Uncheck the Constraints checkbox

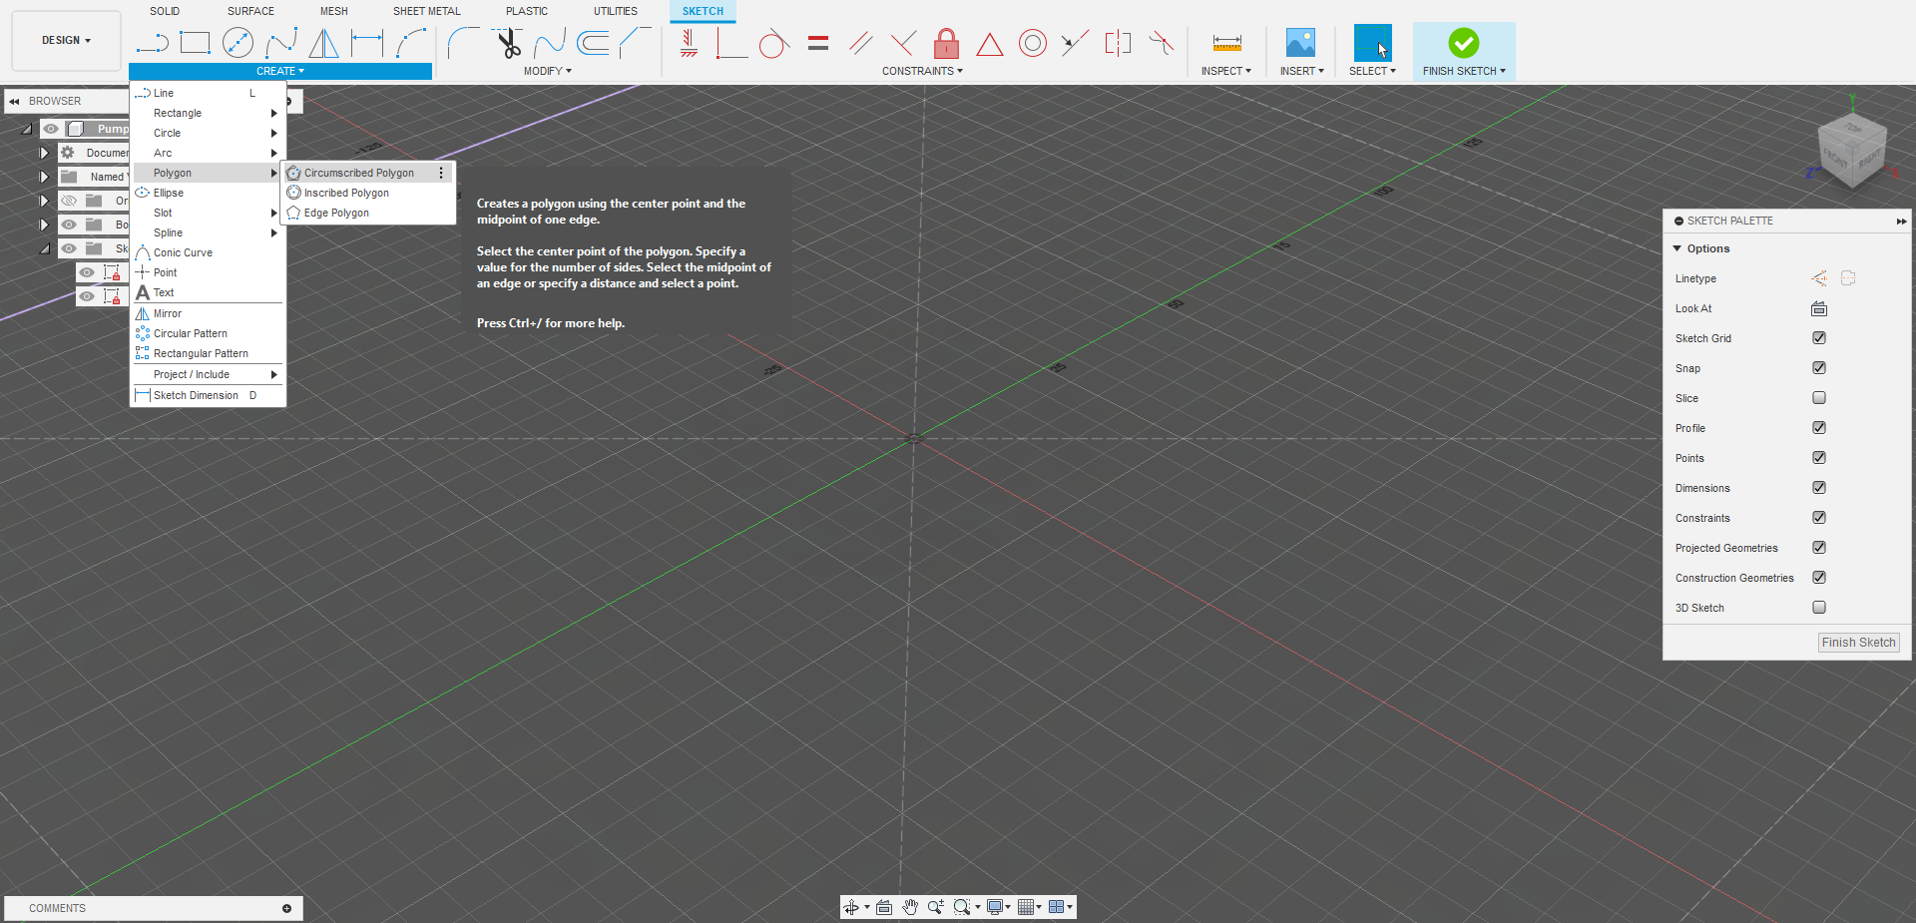(1819, 518)
